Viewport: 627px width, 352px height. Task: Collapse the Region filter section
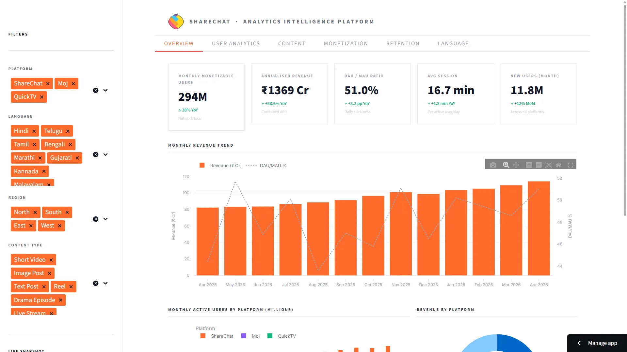(105, 219)
